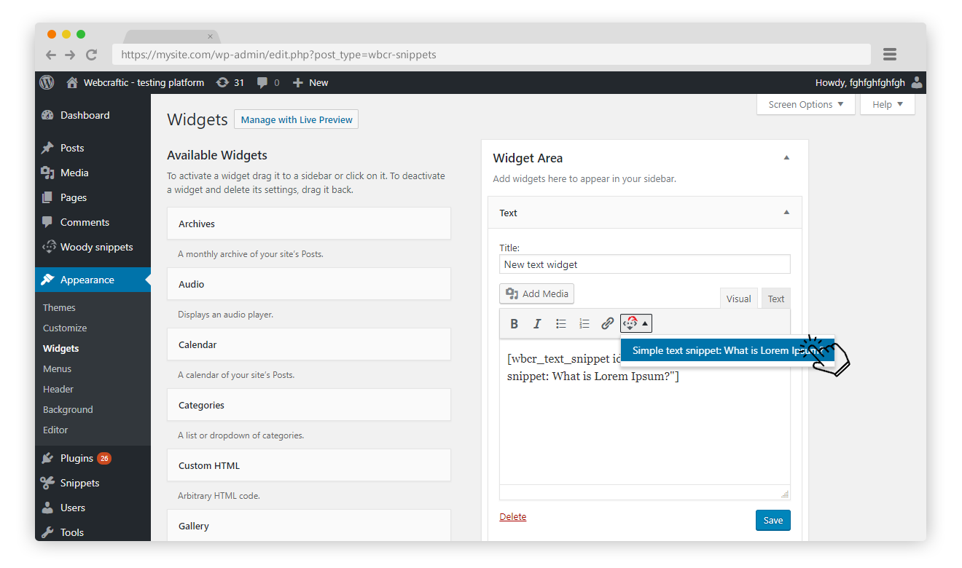Open the user avatar icon

(917, 82)
